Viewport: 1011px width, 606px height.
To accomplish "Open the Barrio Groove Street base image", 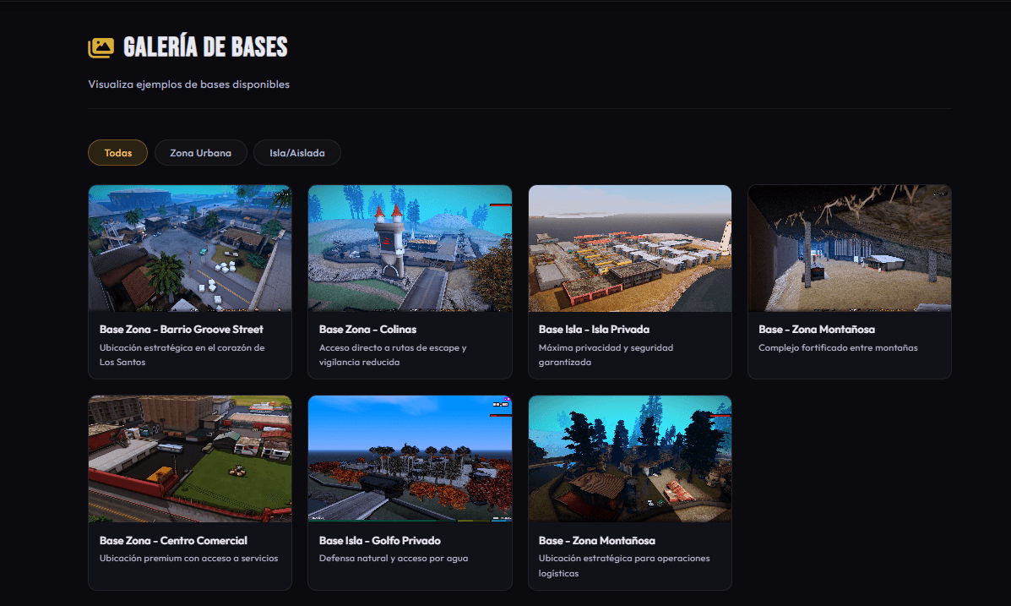I will (190, 248).
